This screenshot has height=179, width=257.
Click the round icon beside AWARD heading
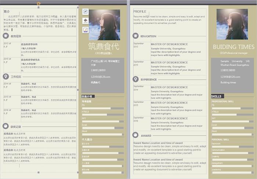[135, 135]
